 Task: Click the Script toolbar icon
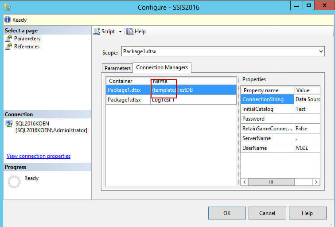97,31
